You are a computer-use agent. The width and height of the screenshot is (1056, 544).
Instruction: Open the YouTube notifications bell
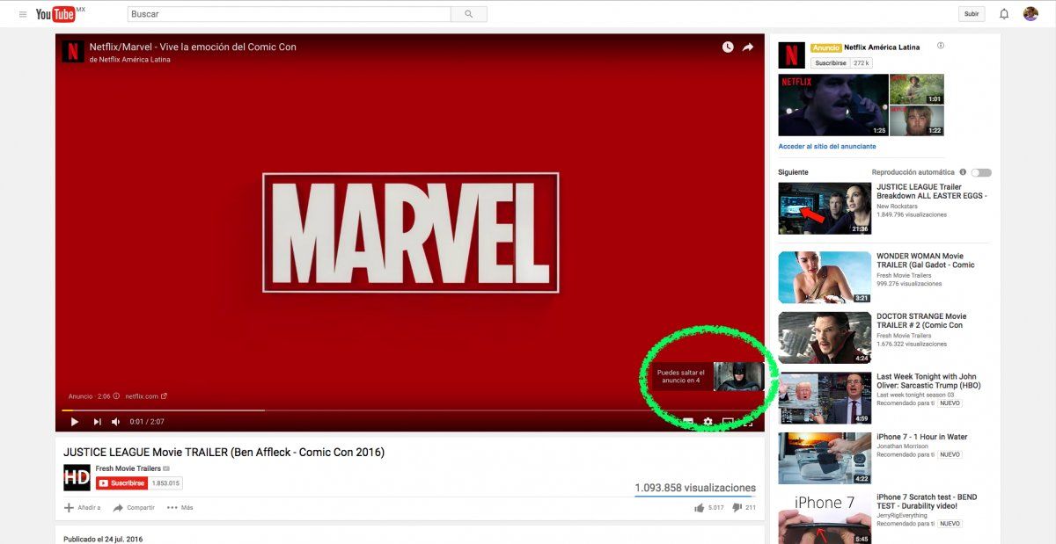(x=1003, y=13)
